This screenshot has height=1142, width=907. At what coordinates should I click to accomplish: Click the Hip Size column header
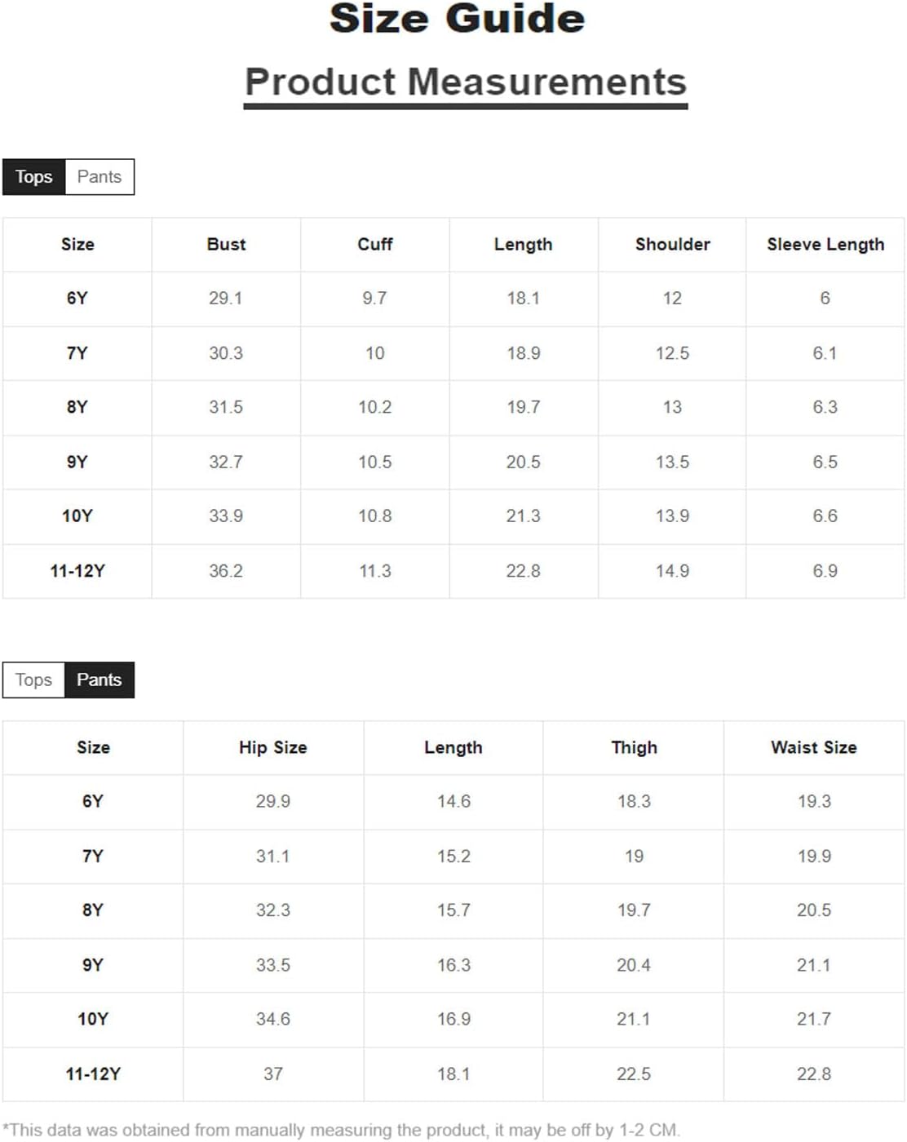coord(273,748)
